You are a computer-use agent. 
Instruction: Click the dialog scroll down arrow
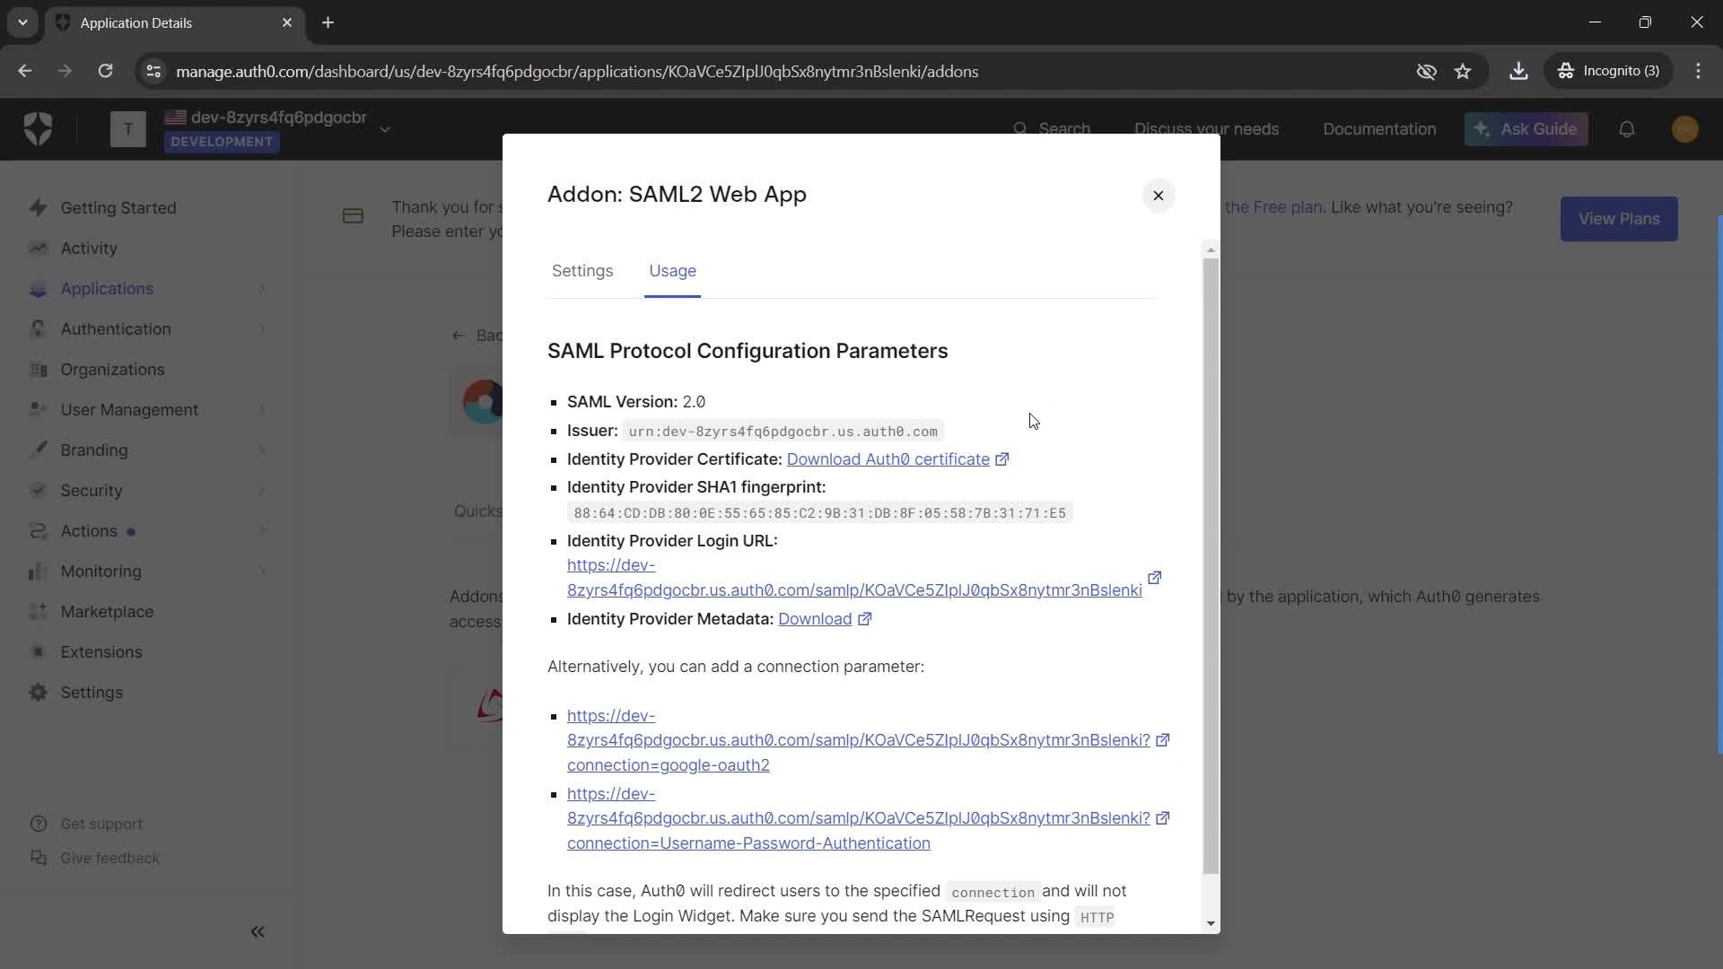coord(1211,923)
